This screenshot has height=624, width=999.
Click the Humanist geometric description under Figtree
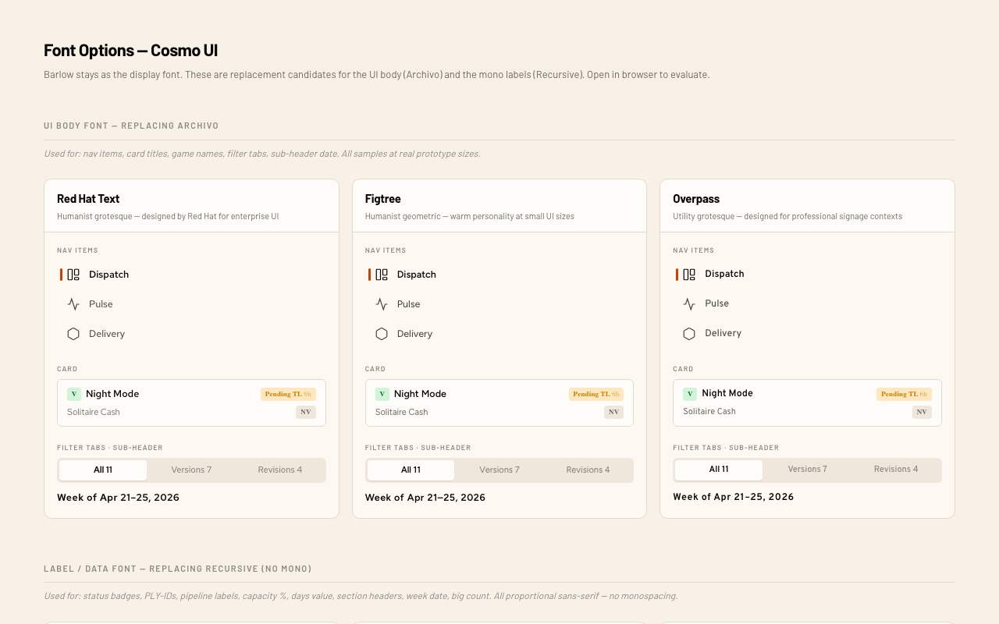pos(470,216)
